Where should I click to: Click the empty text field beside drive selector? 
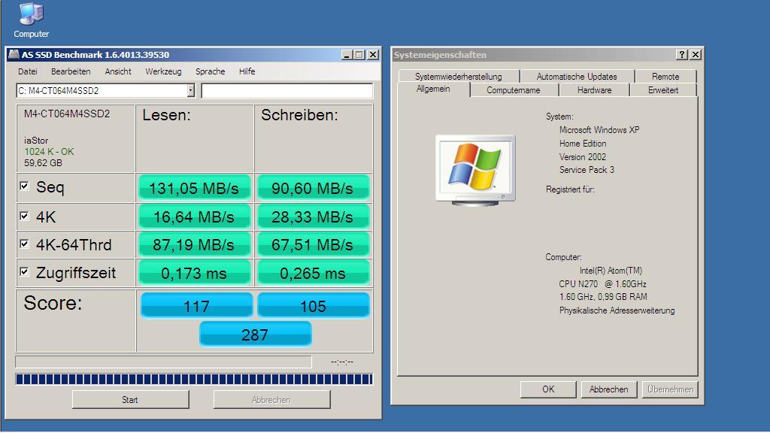[287, 91]
